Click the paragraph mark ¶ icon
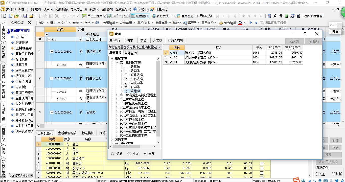 [281, 16]
